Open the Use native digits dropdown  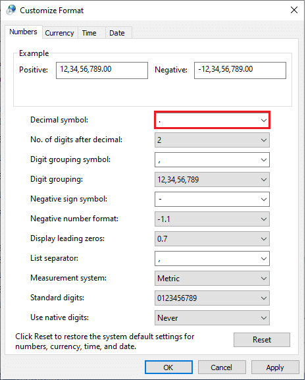click(x=212, y=317)
